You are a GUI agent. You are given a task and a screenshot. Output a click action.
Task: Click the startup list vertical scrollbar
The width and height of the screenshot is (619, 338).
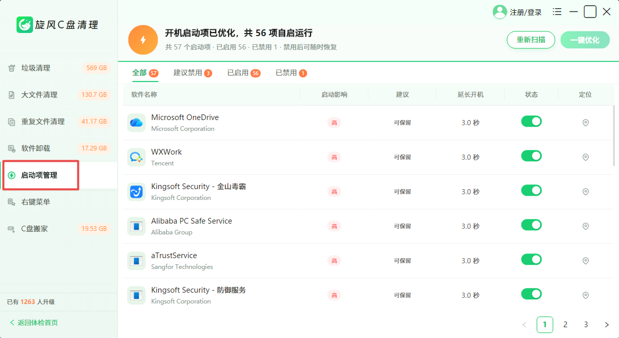point(613,136)
